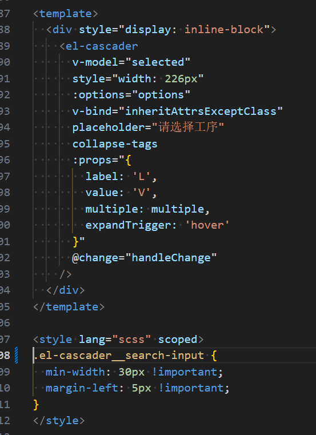Click the closing </div> tag
316x435 pixels.
point(66,290)
